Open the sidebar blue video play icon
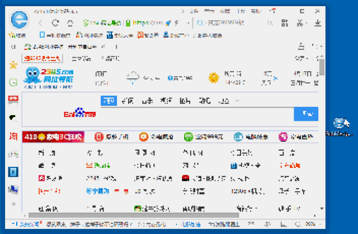 point(13,172)
